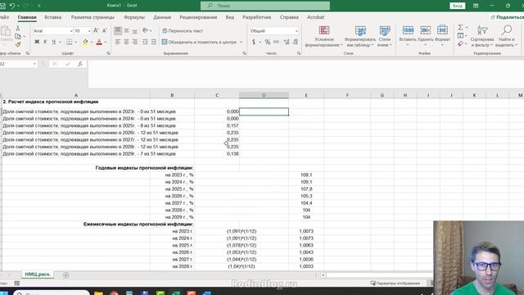This screenshot has height=295, width=524.
Task: Click the column D header
Action: pyautogui.click(x=264, y=95)
